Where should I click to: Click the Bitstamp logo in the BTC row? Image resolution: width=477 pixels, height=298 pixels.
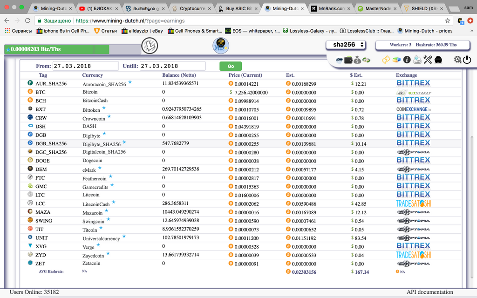coord(414,93)
